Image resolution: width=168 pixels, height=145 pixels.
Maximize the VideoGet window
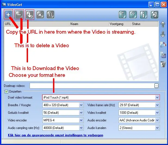[157, 5]
